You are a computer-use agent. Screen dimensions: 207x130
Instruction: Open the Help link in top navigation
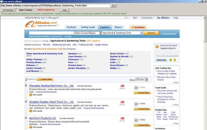[176, 18]
